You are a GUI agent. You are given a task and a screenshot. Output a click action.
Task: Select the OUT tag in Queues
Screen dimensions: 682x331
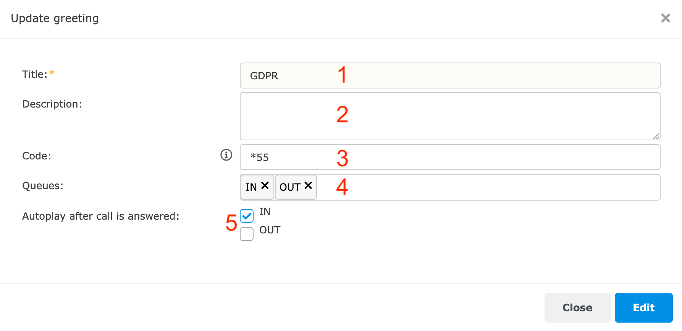[290, 187]
